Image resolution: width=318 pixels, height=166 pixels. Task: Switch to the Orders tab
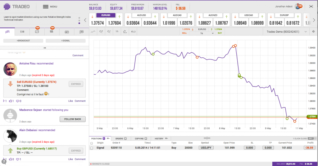(x=121, y=138)
